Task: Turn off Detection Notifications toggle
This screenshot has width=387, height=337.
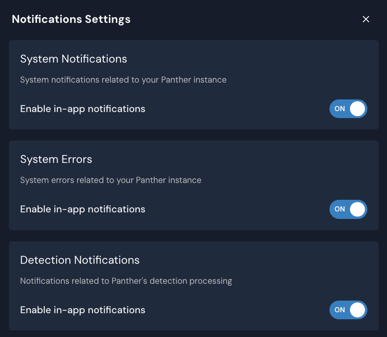Action: point(348,309)
